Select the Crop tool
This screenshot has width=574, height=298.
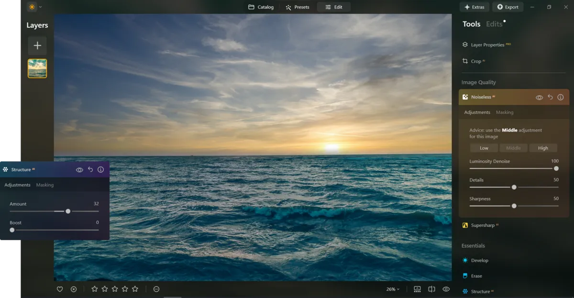pyautogui.click(x=475, y=61)
